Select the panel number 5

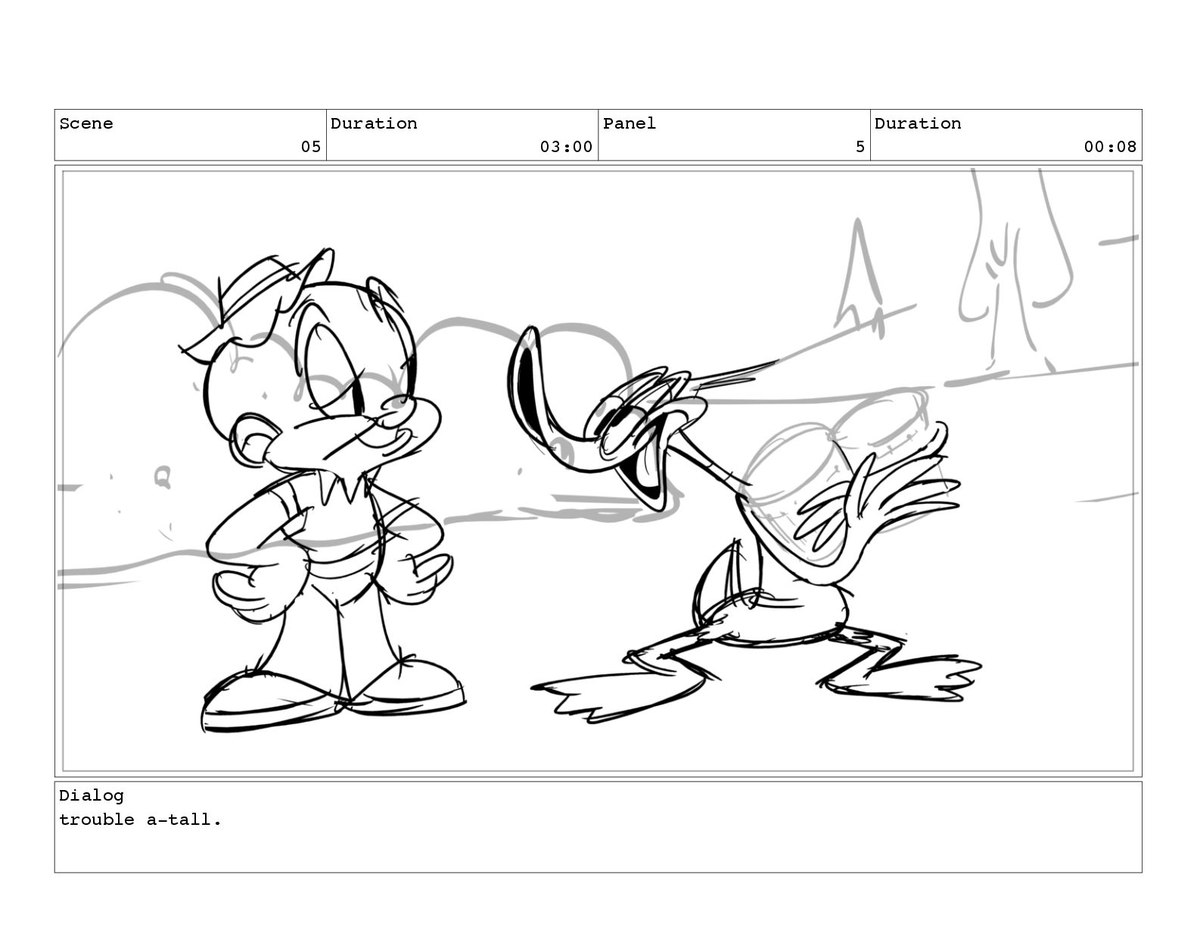pyautogui.click(x=860, y=147)
